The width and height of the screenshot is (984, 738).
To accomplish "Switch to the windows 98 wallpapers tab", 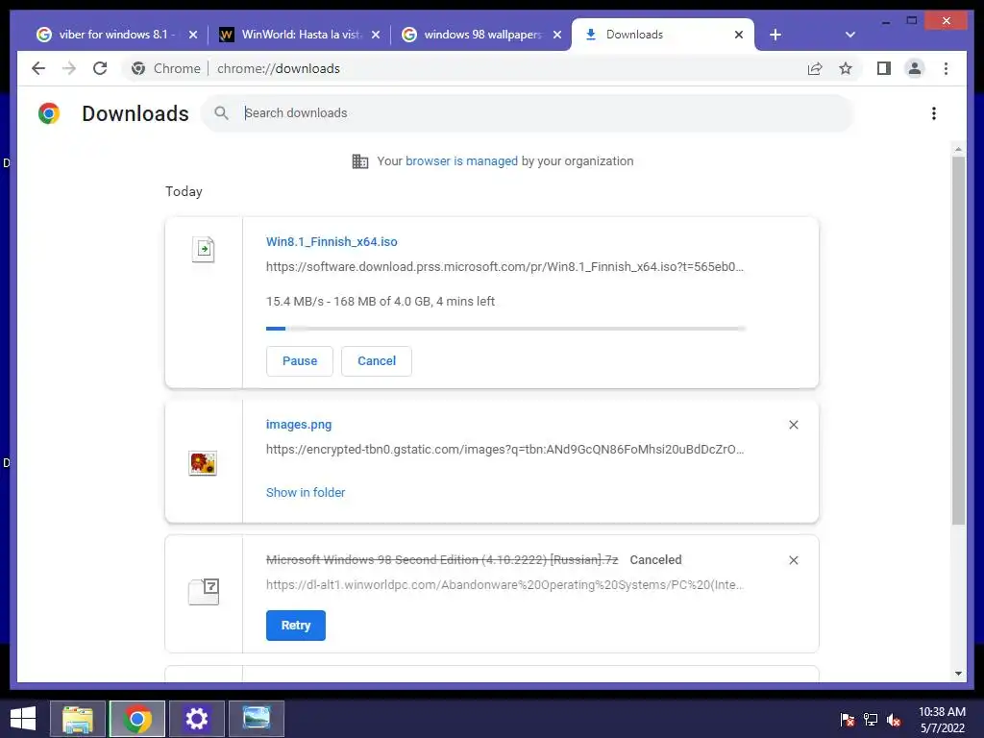I will pyautogui.click(x=480, y=35).
